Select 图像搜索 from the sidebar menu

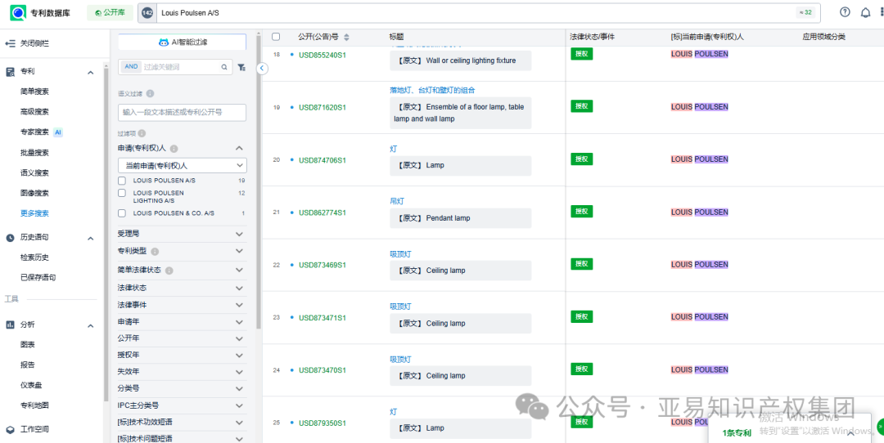click(x=34, y=193)
